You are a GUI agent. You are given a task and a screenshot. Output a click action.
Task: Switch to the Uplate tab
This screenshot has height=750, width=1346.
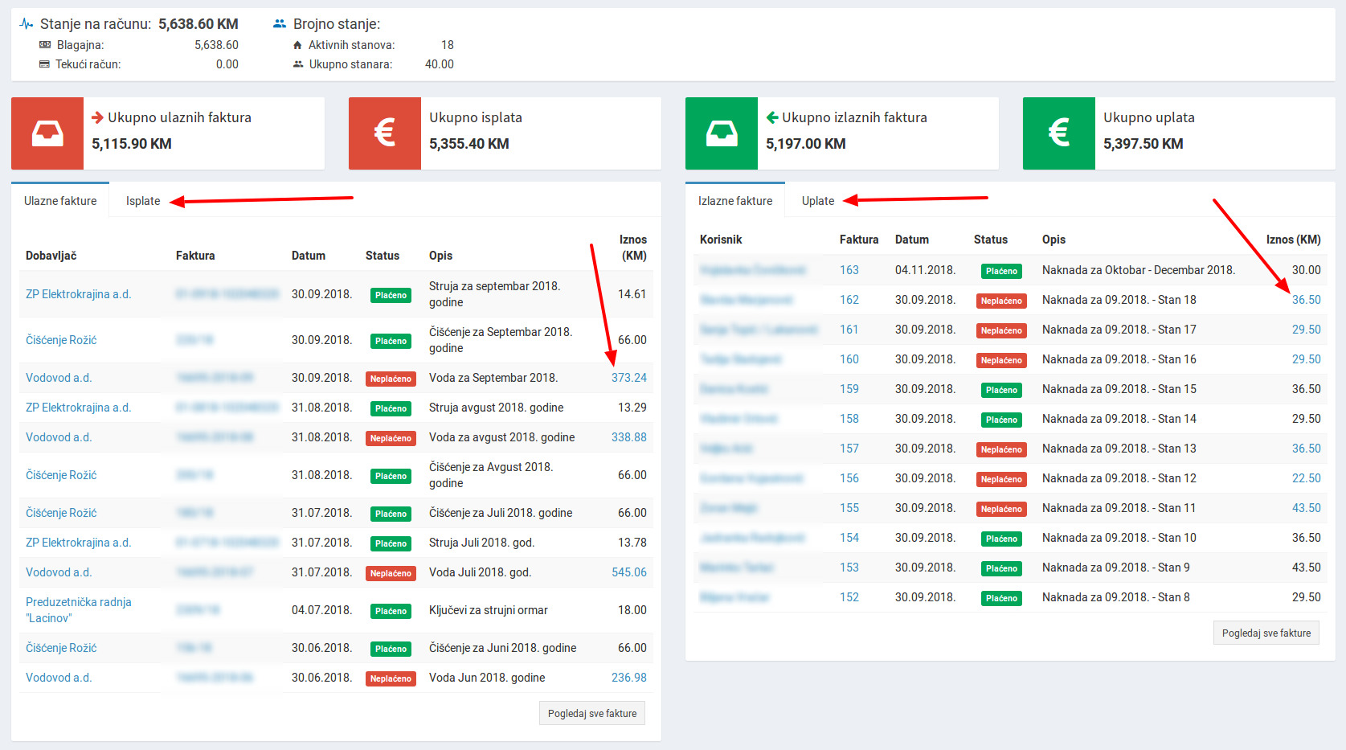point(817,201)
